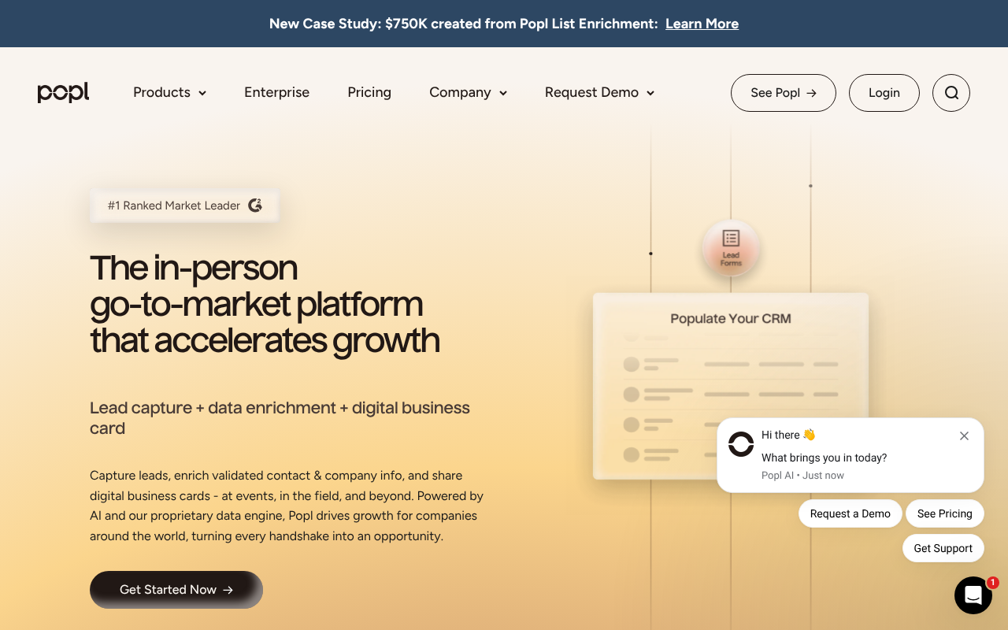Open the chat messenger launcher icon

(973, 595)
